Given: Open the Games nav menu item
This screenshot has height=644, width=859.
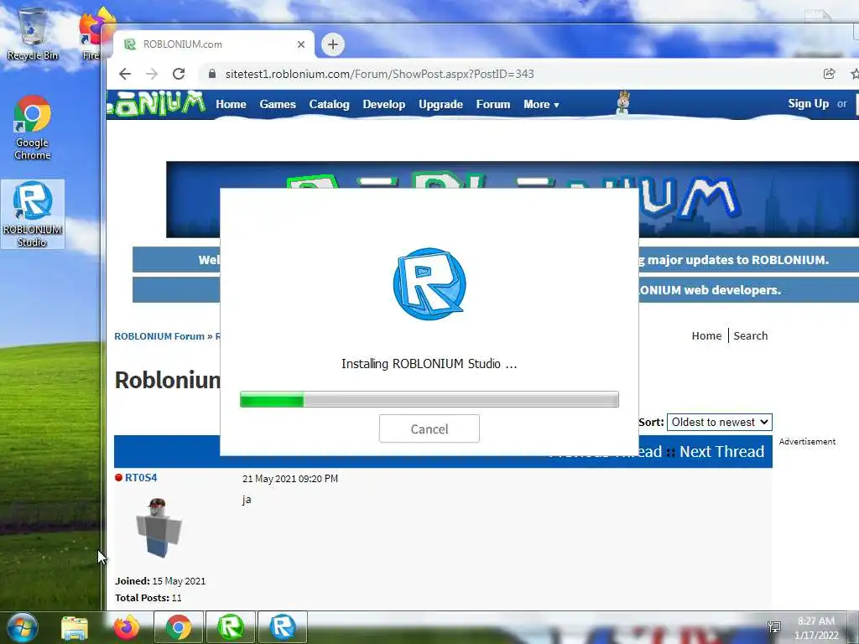Looking at the screenshot, I should [278, 104].
